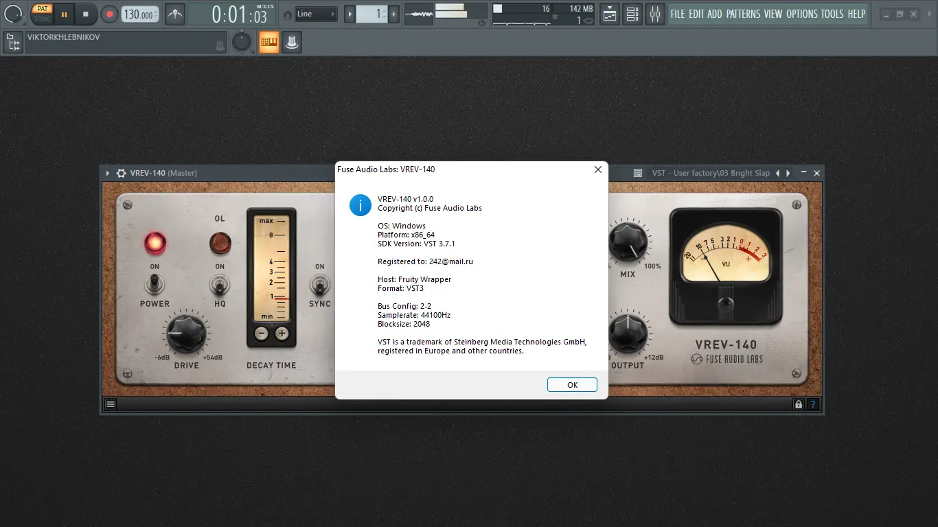Click the SDK Version: VST 3.7.1 line
The image size is (938, 527).
click(x=416, y=244)
